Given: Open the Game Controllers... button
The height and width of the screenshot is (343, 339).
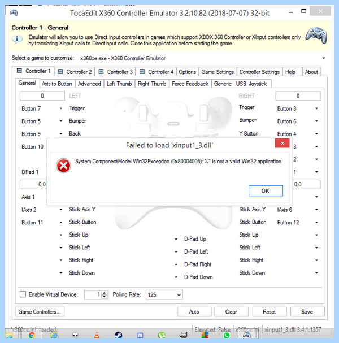Looking at the screenshot, I should click(40, 312).
